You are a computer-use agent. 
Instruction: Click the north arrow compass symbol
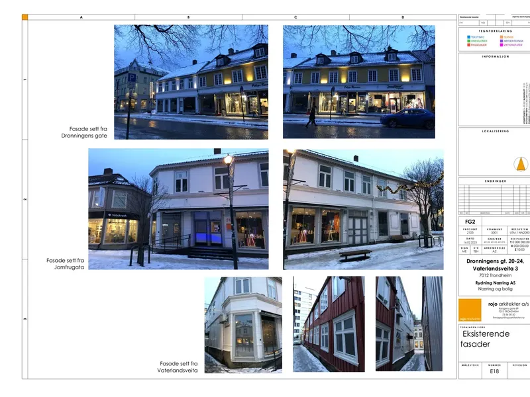coord(521,164)
